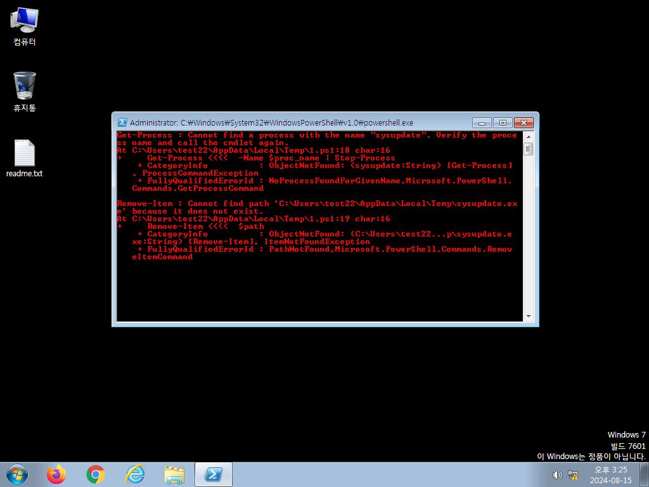Open the network tray icon
The height and width of the screenshot is (487, 649).
pos(573,474)
